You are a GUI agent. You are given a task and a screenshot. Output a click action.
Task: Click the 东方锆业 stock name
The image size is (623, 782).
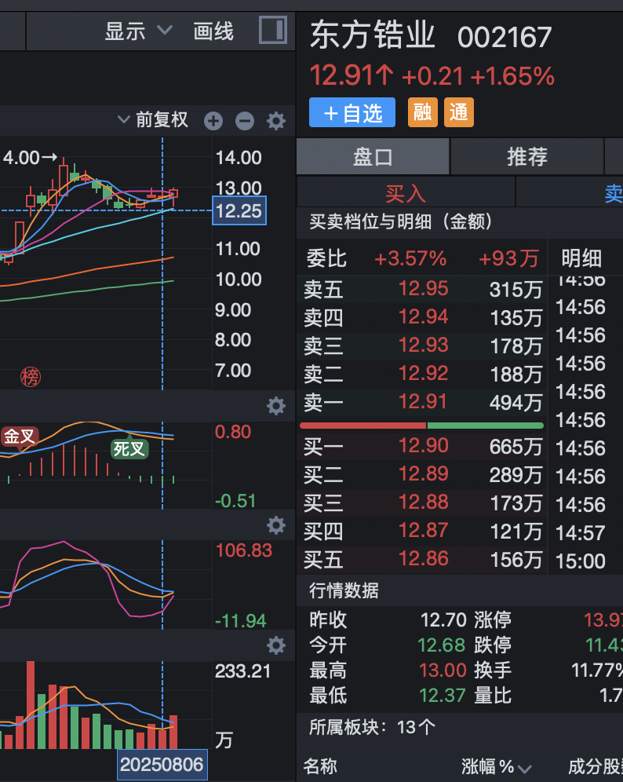(x=373, y=35)
